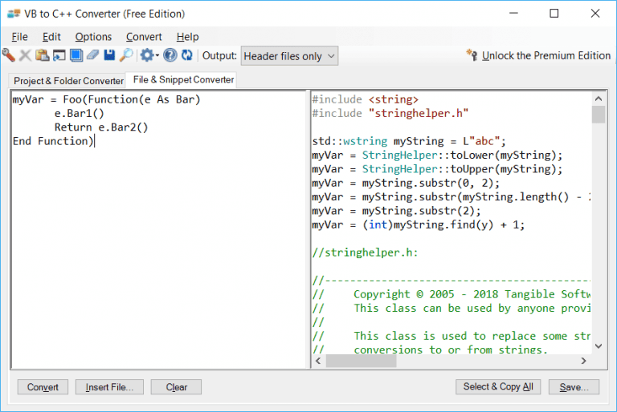Click '(int)myString.find(y) + 1;' line
The height and width of the screenshot is (412, 617).
[x=419, y=224]
